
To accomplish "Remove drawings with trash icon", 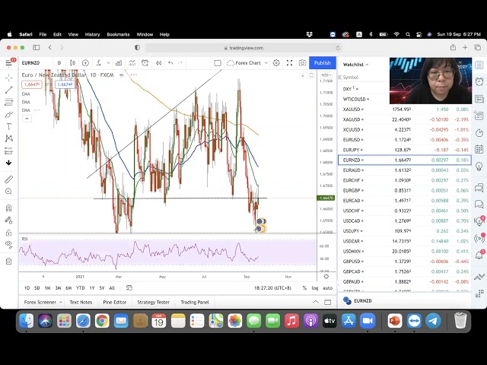I will pos(9,261).
